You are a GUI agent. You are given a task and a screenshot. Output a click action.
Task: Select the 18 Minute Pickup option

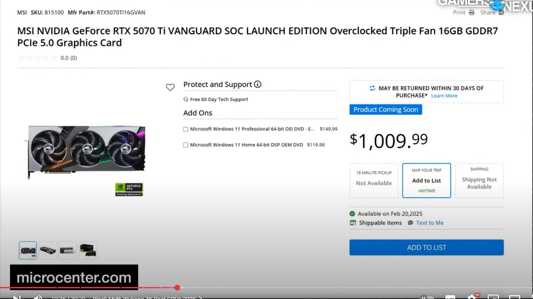tap(374, 181)
